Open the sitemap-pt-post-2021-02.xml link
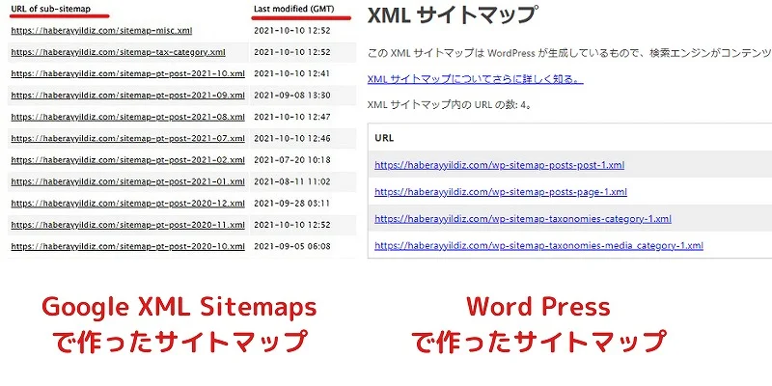This screenshot has height=386, width=772. (x=128, y=160)
